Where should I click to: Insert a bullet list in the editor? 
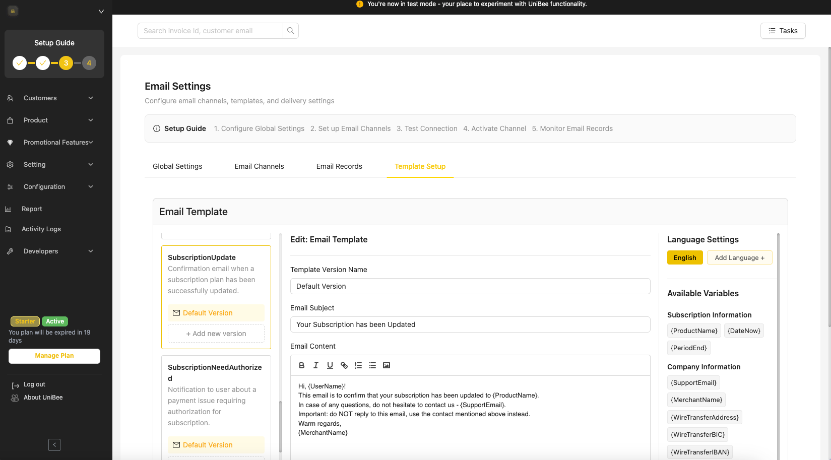372,365
